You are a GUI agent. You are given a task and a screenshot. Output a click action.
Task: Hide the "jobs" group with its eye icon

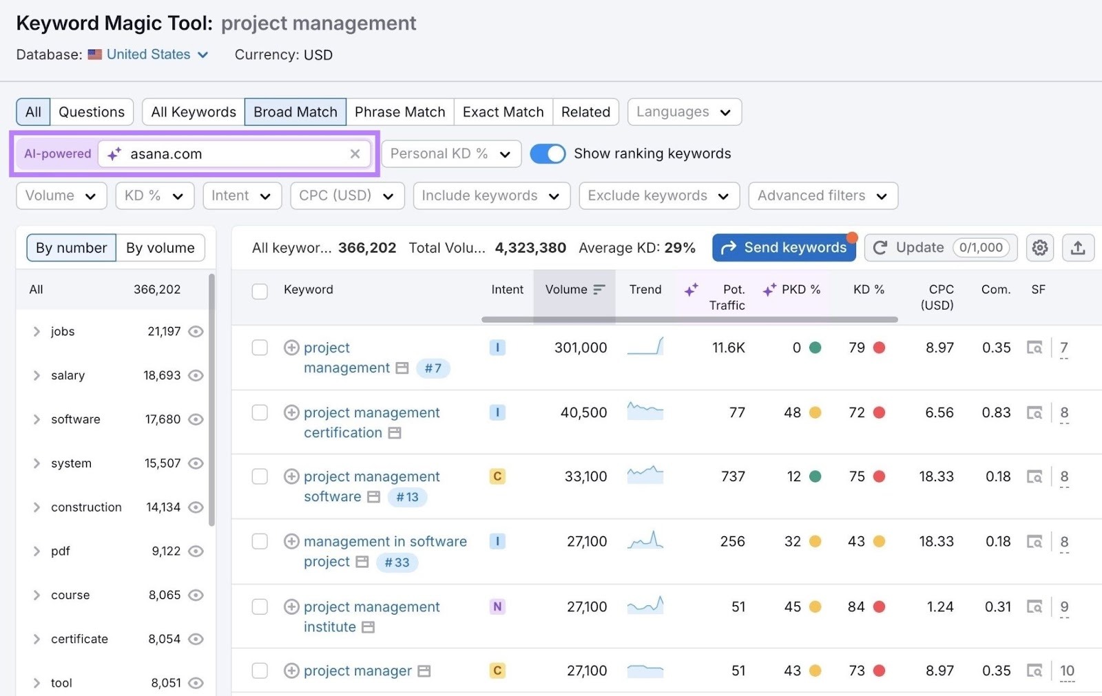[x=196, y=331]
